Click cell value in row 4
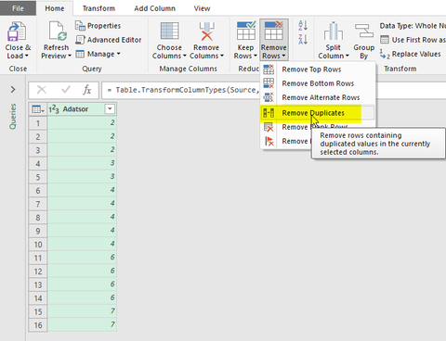This screenshot has width=446, height=341. pos(82,163)
